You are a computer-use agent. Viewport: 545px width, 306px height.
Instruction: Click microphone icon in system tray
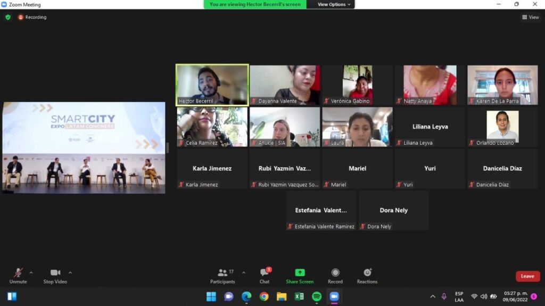click(444, 296)
